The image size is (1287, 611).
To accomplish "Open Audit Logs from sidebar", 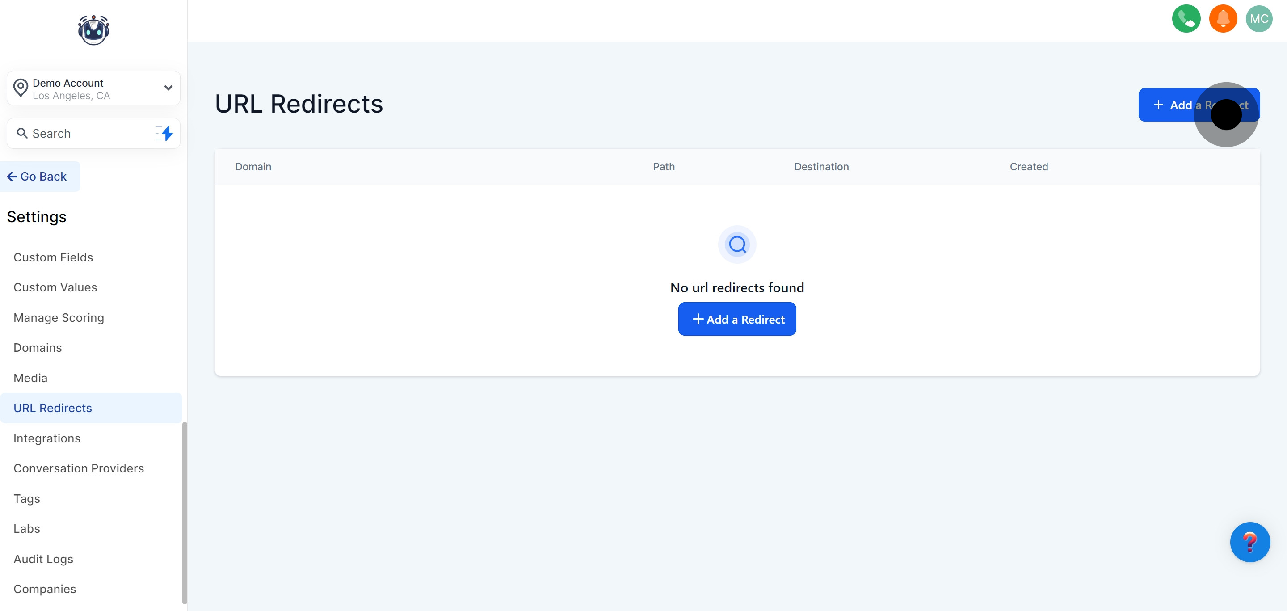I will [x=43, y=559].
